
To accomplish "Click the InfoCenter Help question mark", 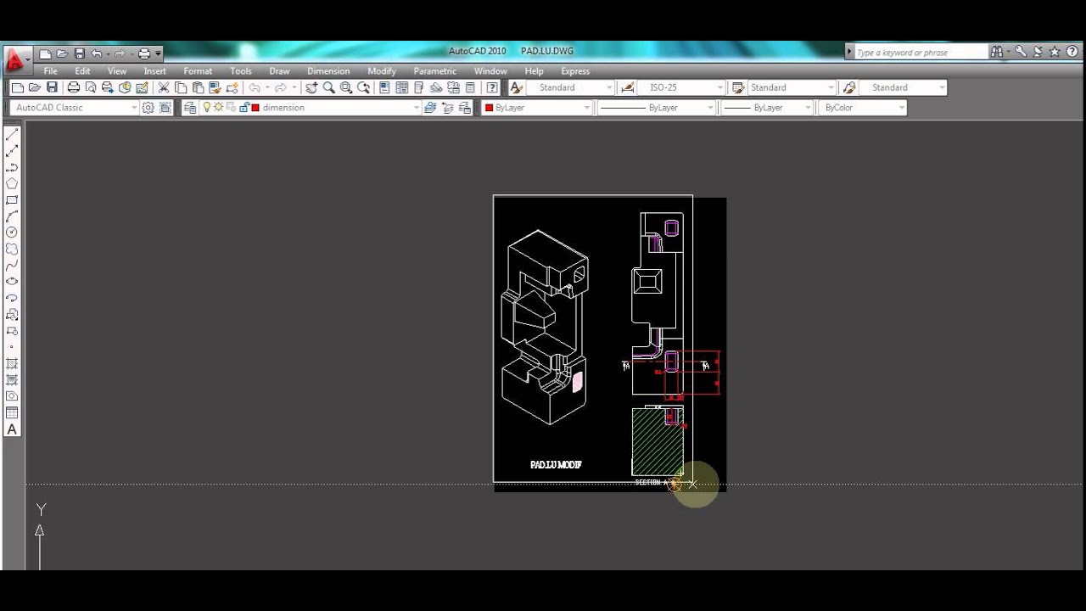I will click(x=1072, y=52).
